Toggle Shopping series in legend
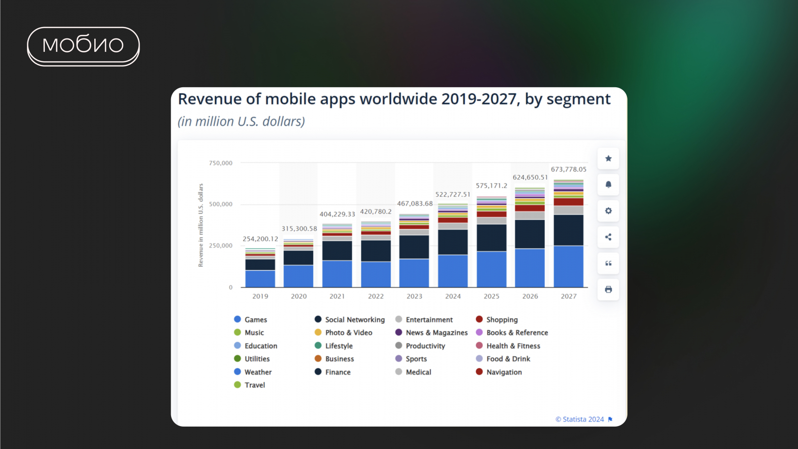The height and width of the screenshot is (449, 798). [x=502, y=320]
